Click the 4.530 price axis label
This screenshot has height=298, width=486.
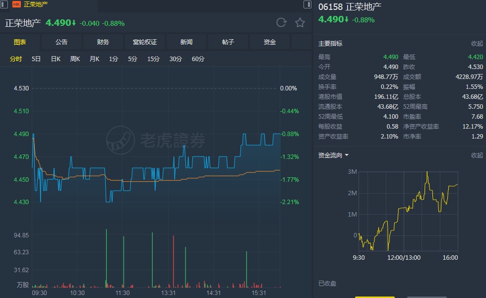point(21,88)
